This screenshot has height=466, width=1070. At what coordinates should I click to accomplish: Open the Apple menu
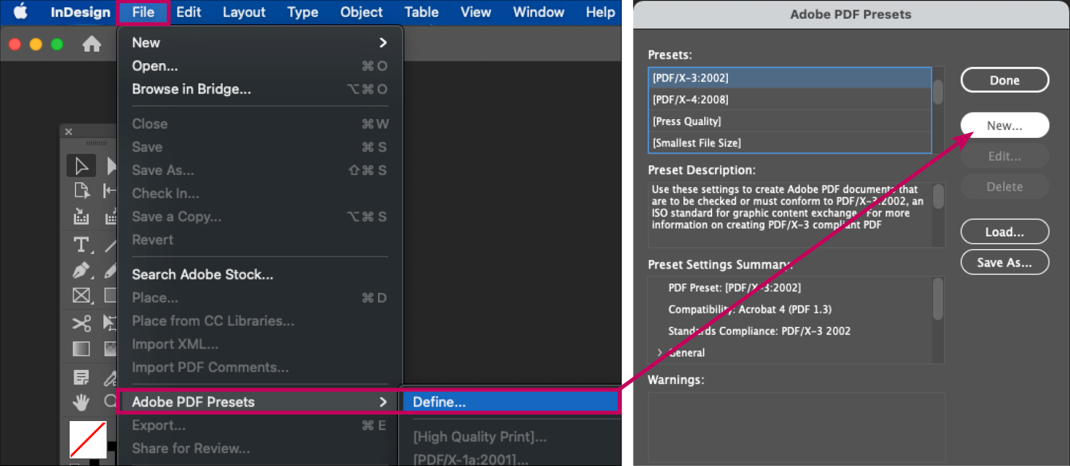click(x=21, y=12)
